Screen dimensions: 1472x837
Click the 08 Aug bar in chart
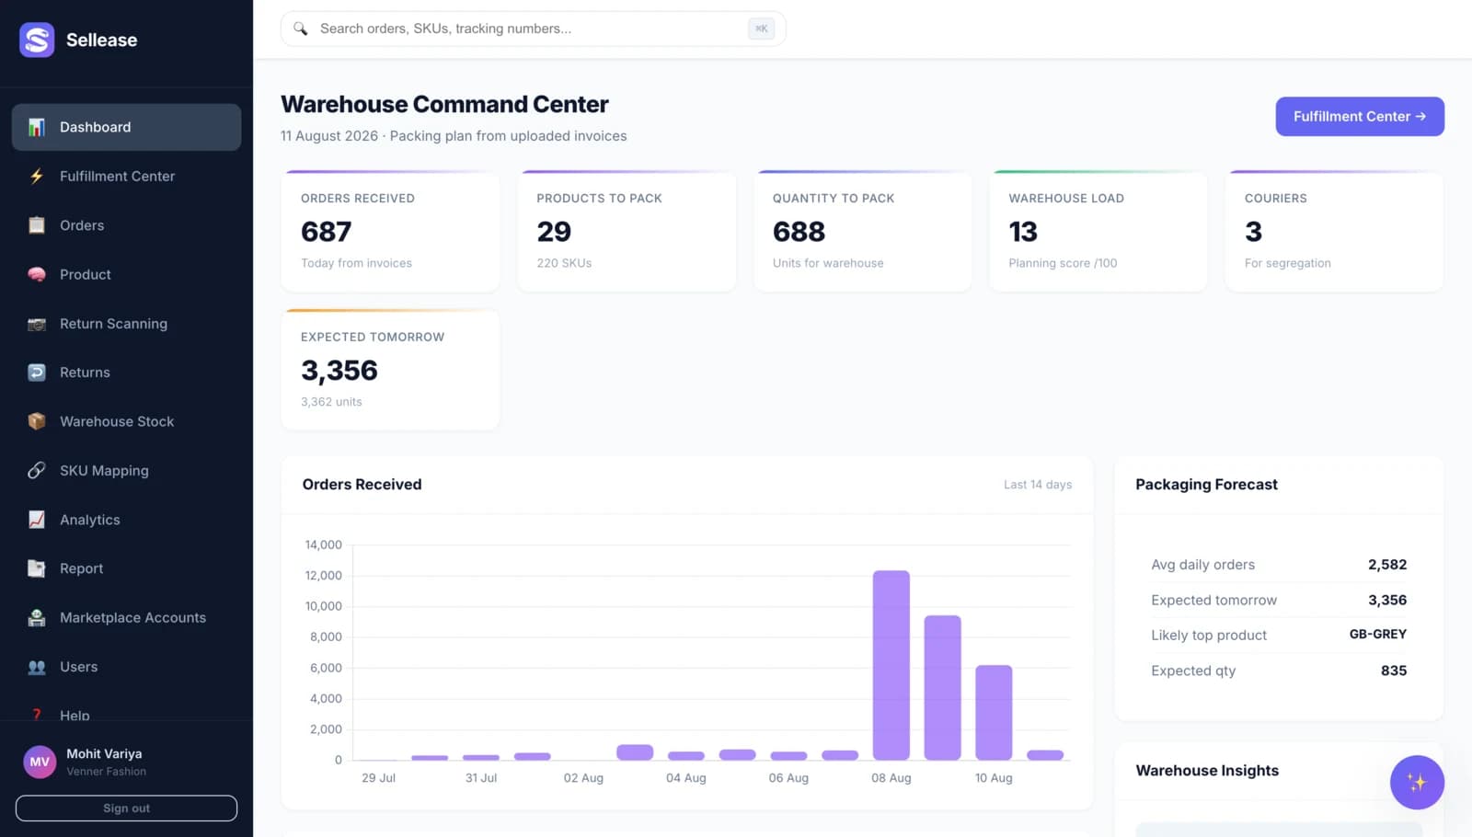click(891, 665)
